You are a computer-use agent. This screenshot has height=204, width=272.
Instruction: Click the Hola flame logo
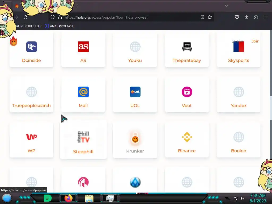pyautogui.click(x=14, y=41)
